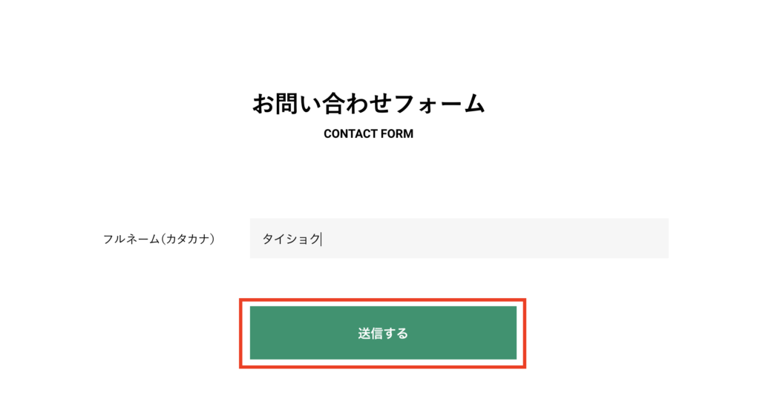Image resolution: width=760 pixels, height=410 pixels.
Task: Submit the contact form with 送信する
Action: click(x=383, y=333)
